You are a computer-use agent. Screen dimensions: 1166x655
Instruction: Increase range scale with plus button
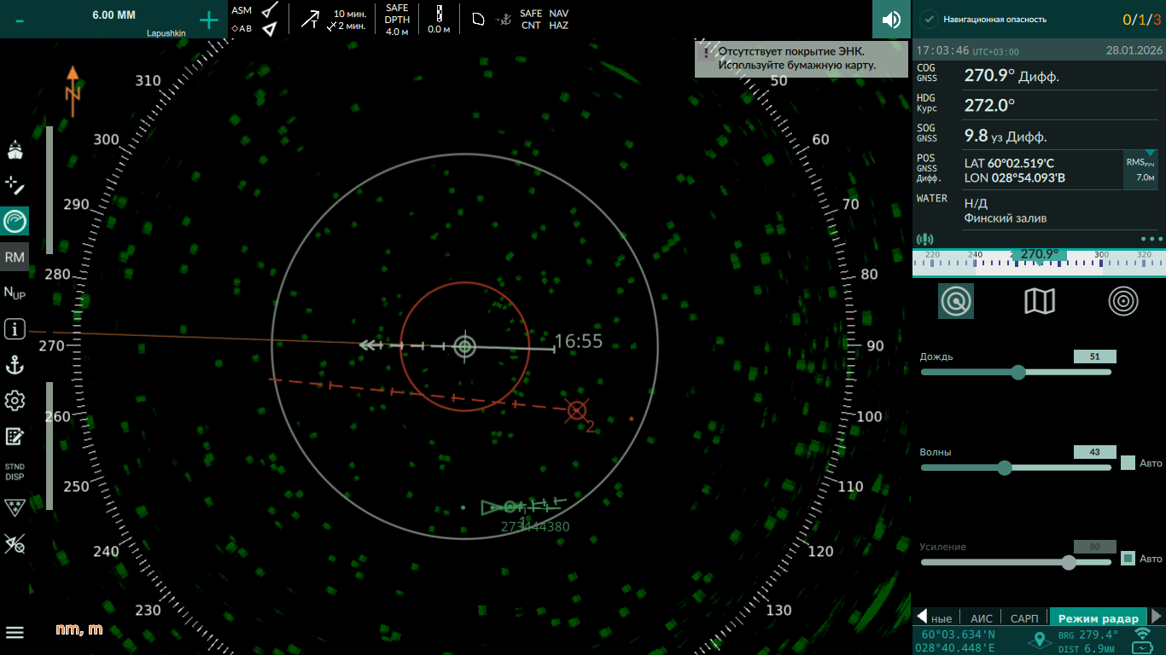[x=208, y=20]
